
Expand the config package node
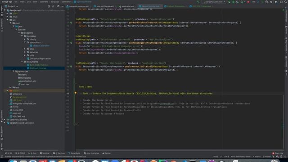(25, 39)
